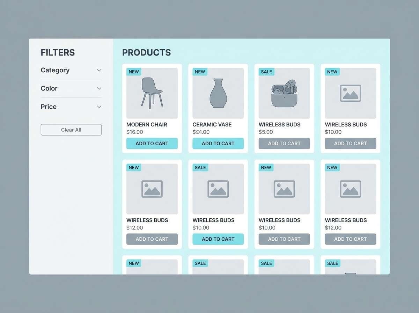
Task: Expand the Category filter
Action: pyautogui.click(x=71, y=70)
